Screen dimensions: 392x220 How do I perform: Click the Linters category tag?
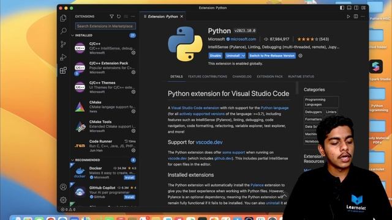click(331, 112)
